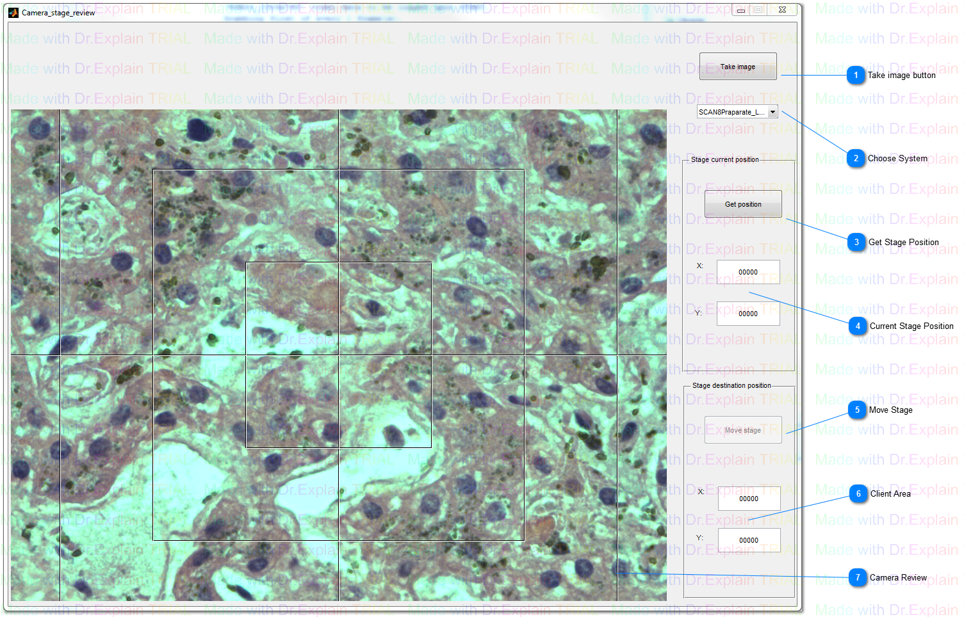
Task: Select the current position Y field
Action: coord(748,314)
